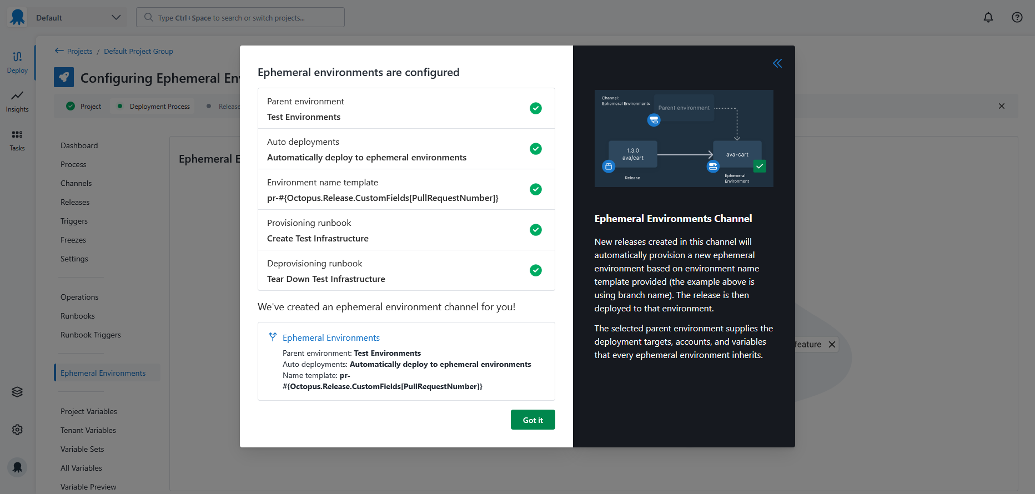
Task: Open All Variables in project menu
Action: coord(81,468)
